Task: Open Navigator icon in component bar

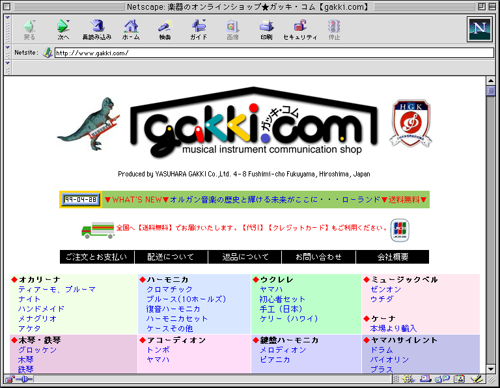Action: pyautogui.click(x=408, y=379)
